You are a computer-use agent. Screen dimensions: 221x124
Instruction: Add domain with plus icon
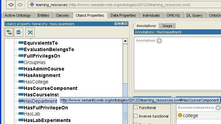[218, 108]
